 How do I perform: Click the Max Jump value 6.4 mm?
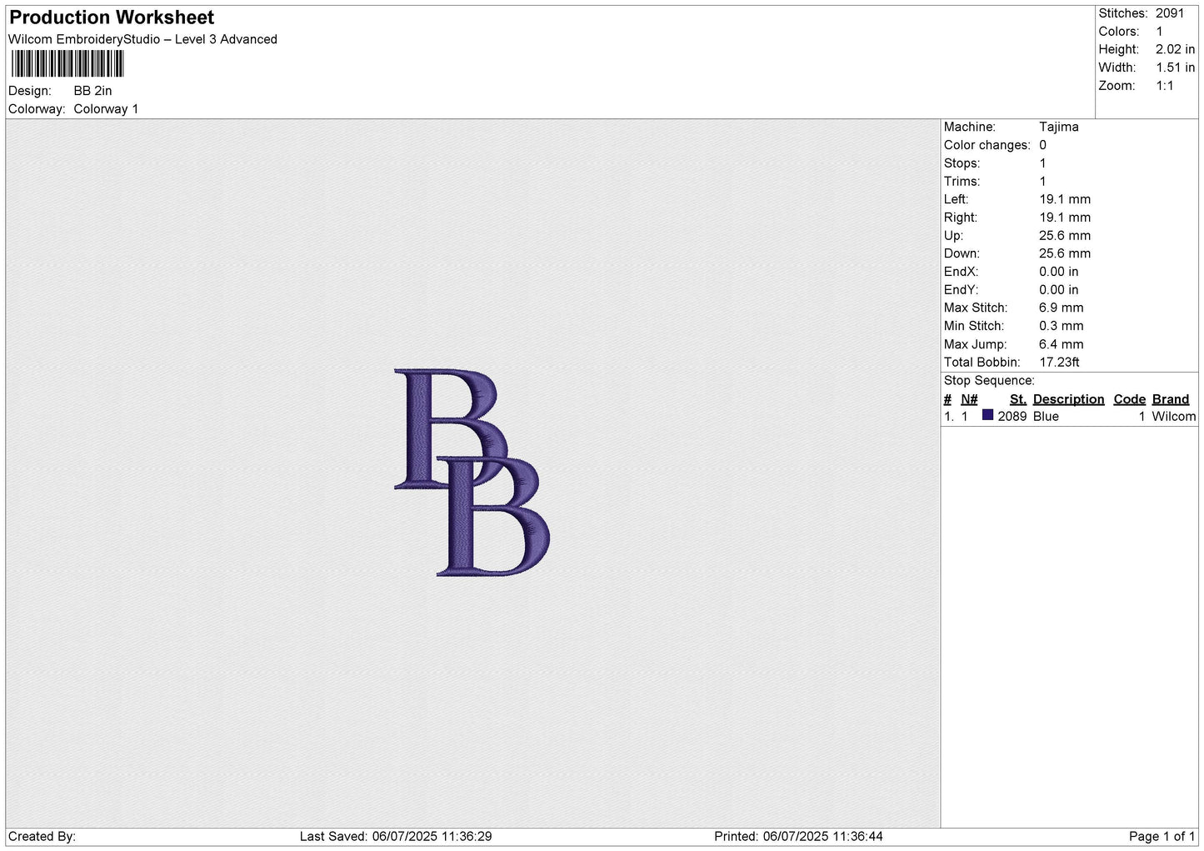coord(1061,344)
